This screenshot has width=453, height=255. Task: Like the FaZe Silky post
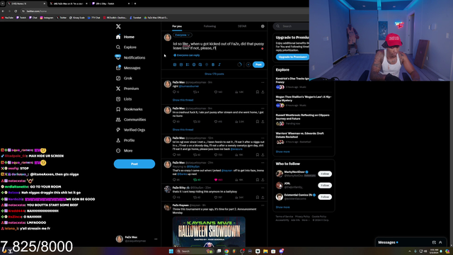(215, 198)
